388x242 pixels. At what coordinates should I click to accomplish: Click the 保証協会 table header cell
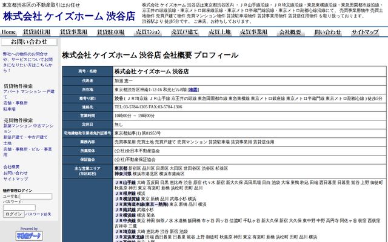[x=87, y=160]
